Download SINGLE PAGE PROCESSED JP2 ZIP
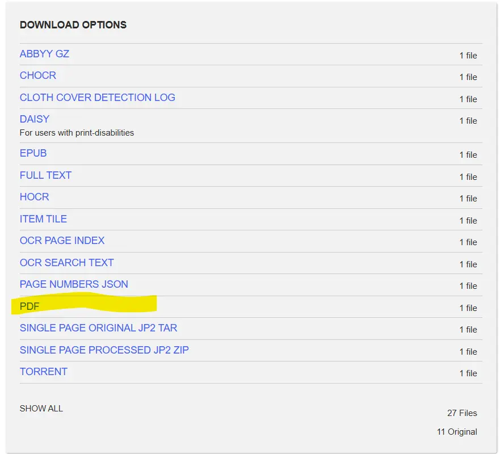This screenshot has height=454, width=500. click(104, 350)
